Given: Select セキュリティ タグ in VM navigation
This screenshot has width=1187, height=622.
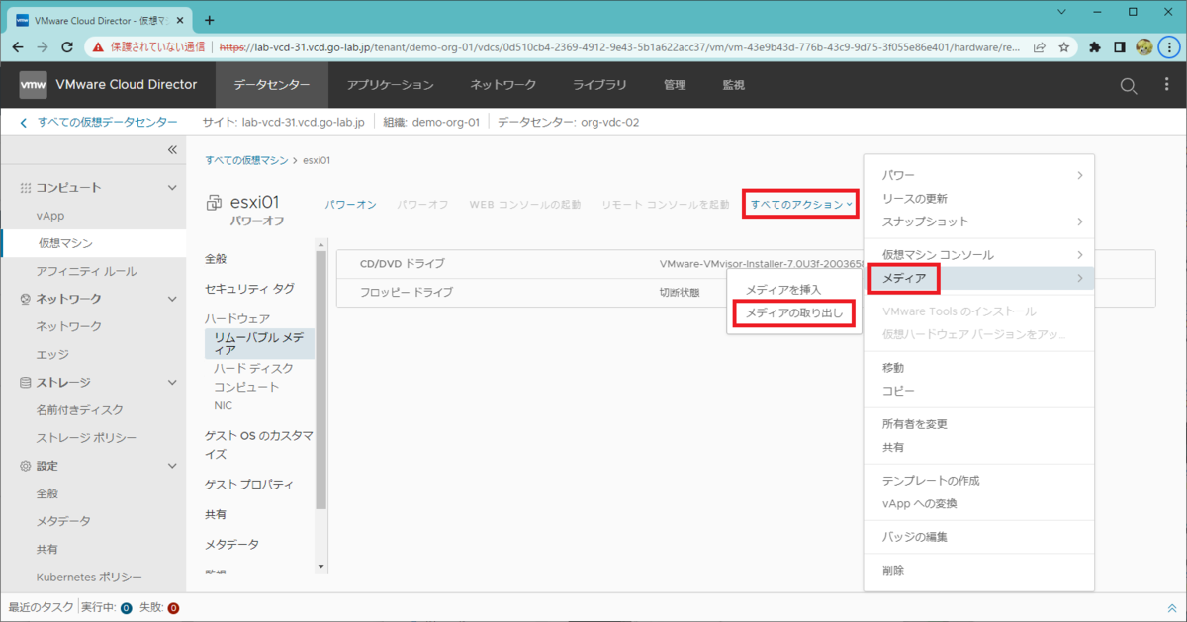Looking at the screenshot, I should click(249, 289).
